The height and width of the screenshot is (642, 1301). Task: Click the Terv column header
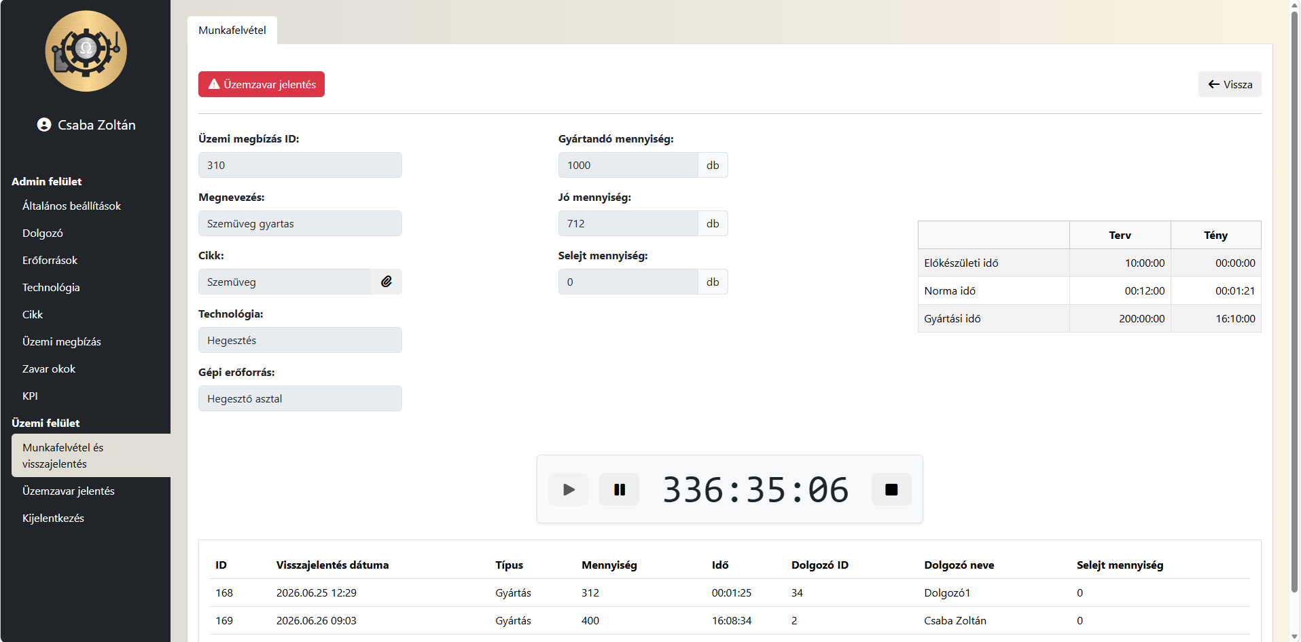tap(1120, 235)
